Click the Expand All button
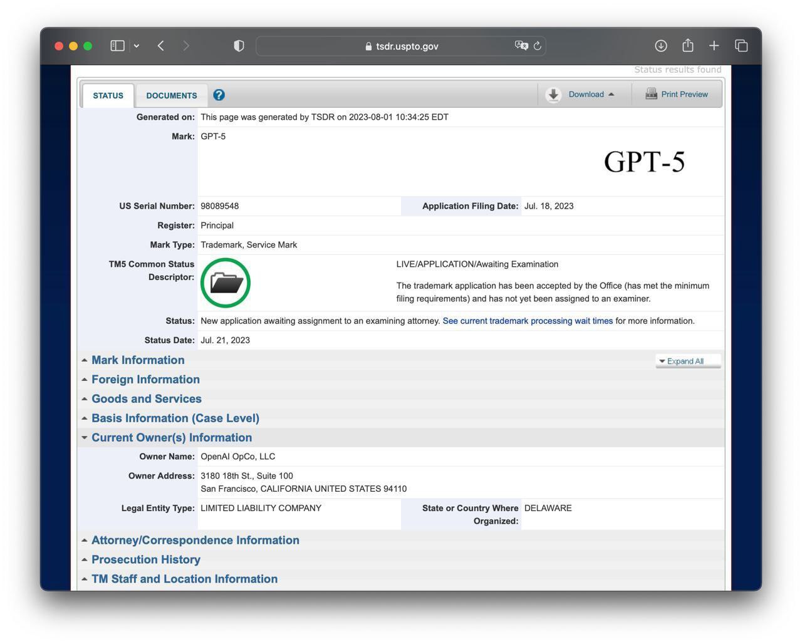Viewport: 802px width, 644px height. [x=687, y=361]
